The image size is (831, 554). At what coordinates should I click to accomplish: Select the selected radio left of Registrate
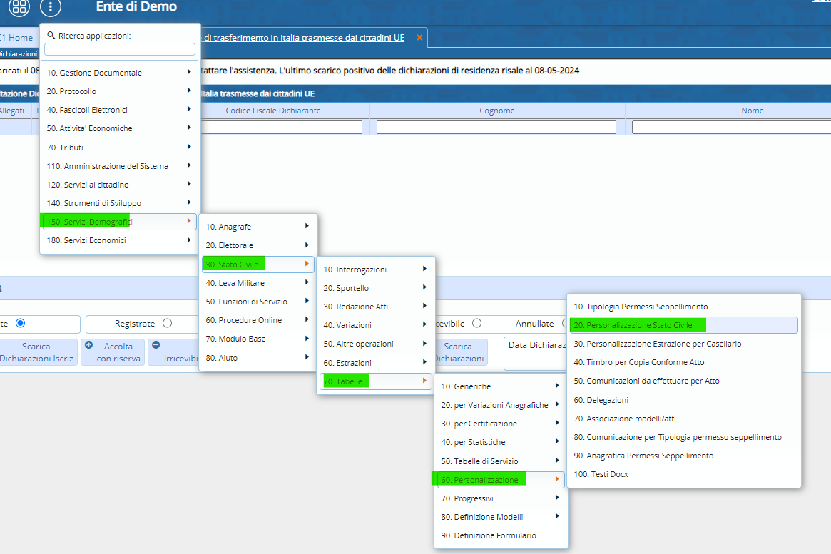click(x=20, y=323)
